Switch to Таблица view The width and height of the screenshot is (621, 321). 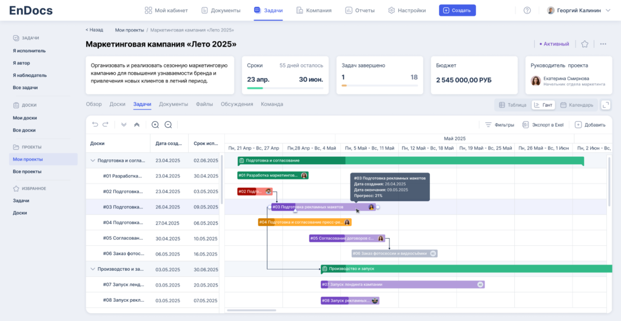tap(512, 105)
